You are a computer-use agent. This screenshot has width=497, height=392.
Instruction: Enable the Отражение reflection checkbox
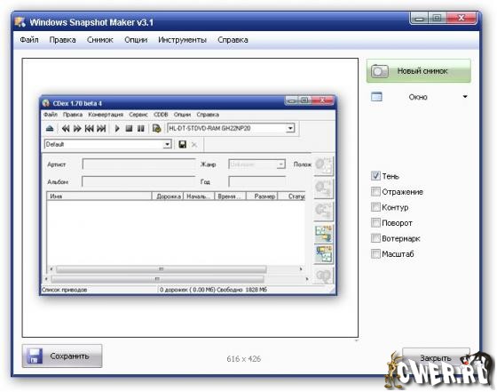375,191
